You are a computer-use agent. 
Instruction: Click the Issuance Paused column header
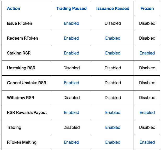click(113, 8)
